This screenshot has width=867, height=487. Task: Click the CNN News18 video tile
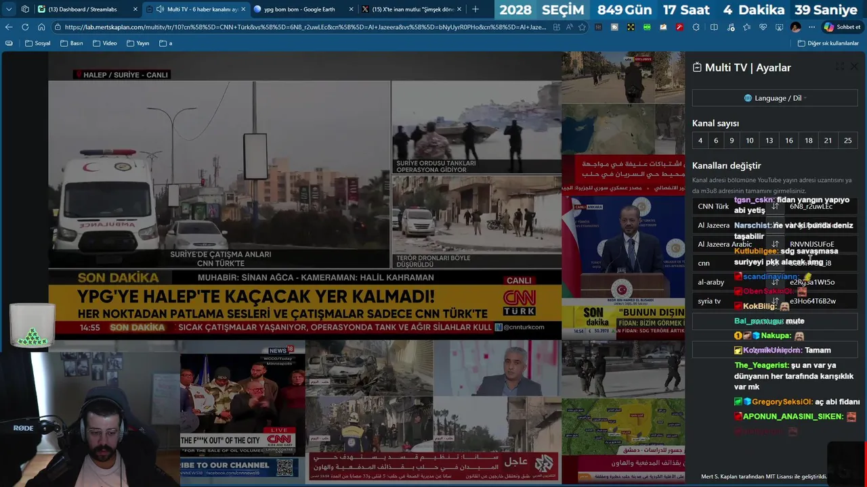(x=242, y=411)
